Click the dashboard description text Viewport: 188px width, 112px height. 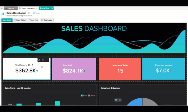coord(20,16)
